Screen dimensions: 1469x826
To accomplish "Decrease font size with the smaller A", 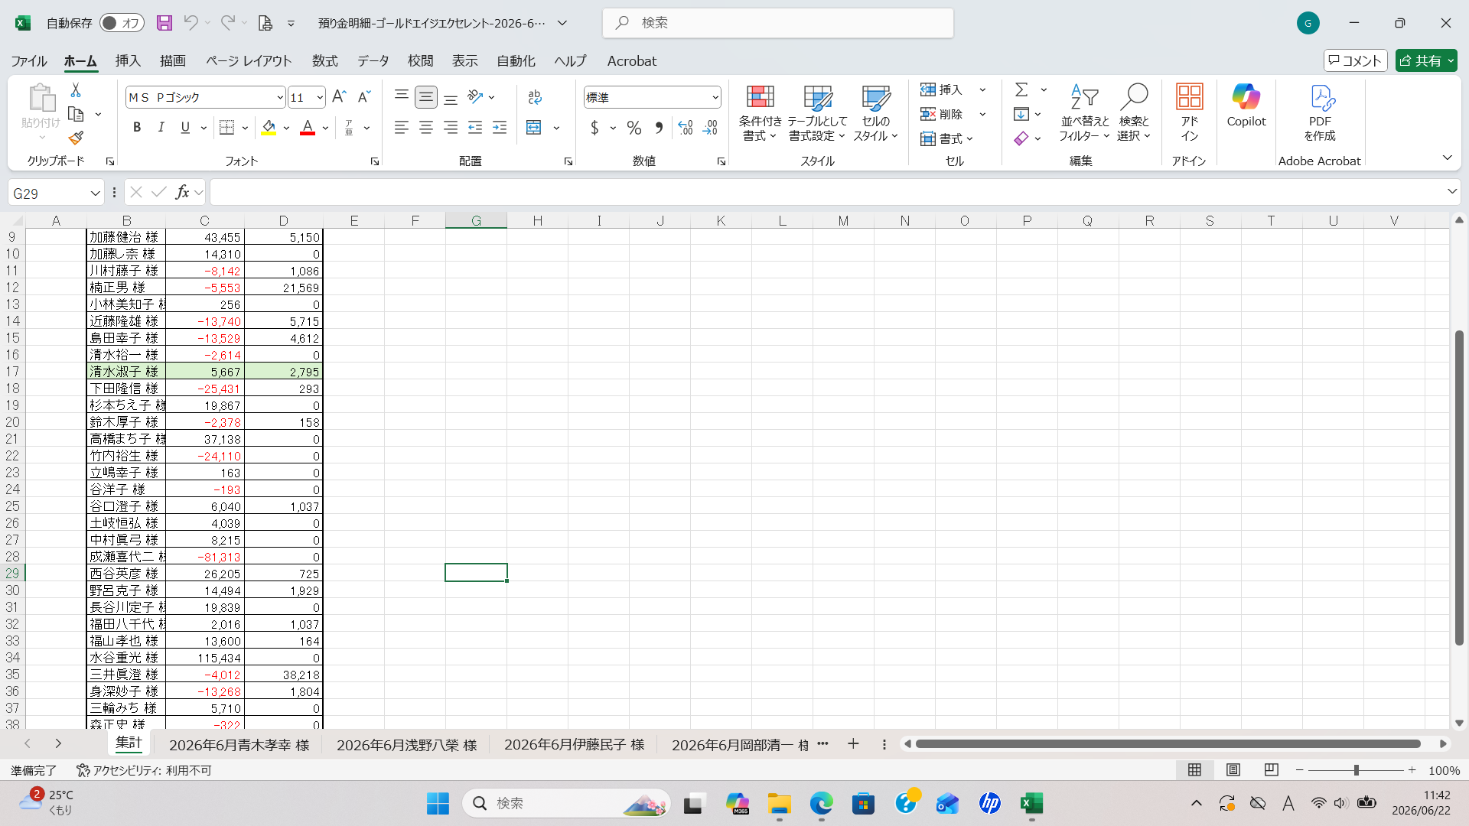I will coord(364,97).
